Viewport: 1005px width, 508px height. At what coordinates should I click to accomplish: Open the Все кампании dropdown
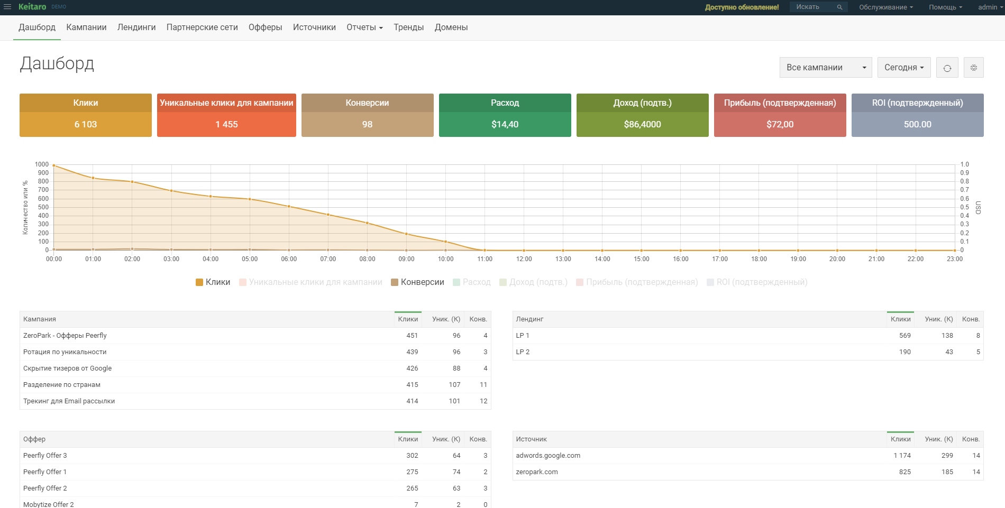[x=826, y=68]
